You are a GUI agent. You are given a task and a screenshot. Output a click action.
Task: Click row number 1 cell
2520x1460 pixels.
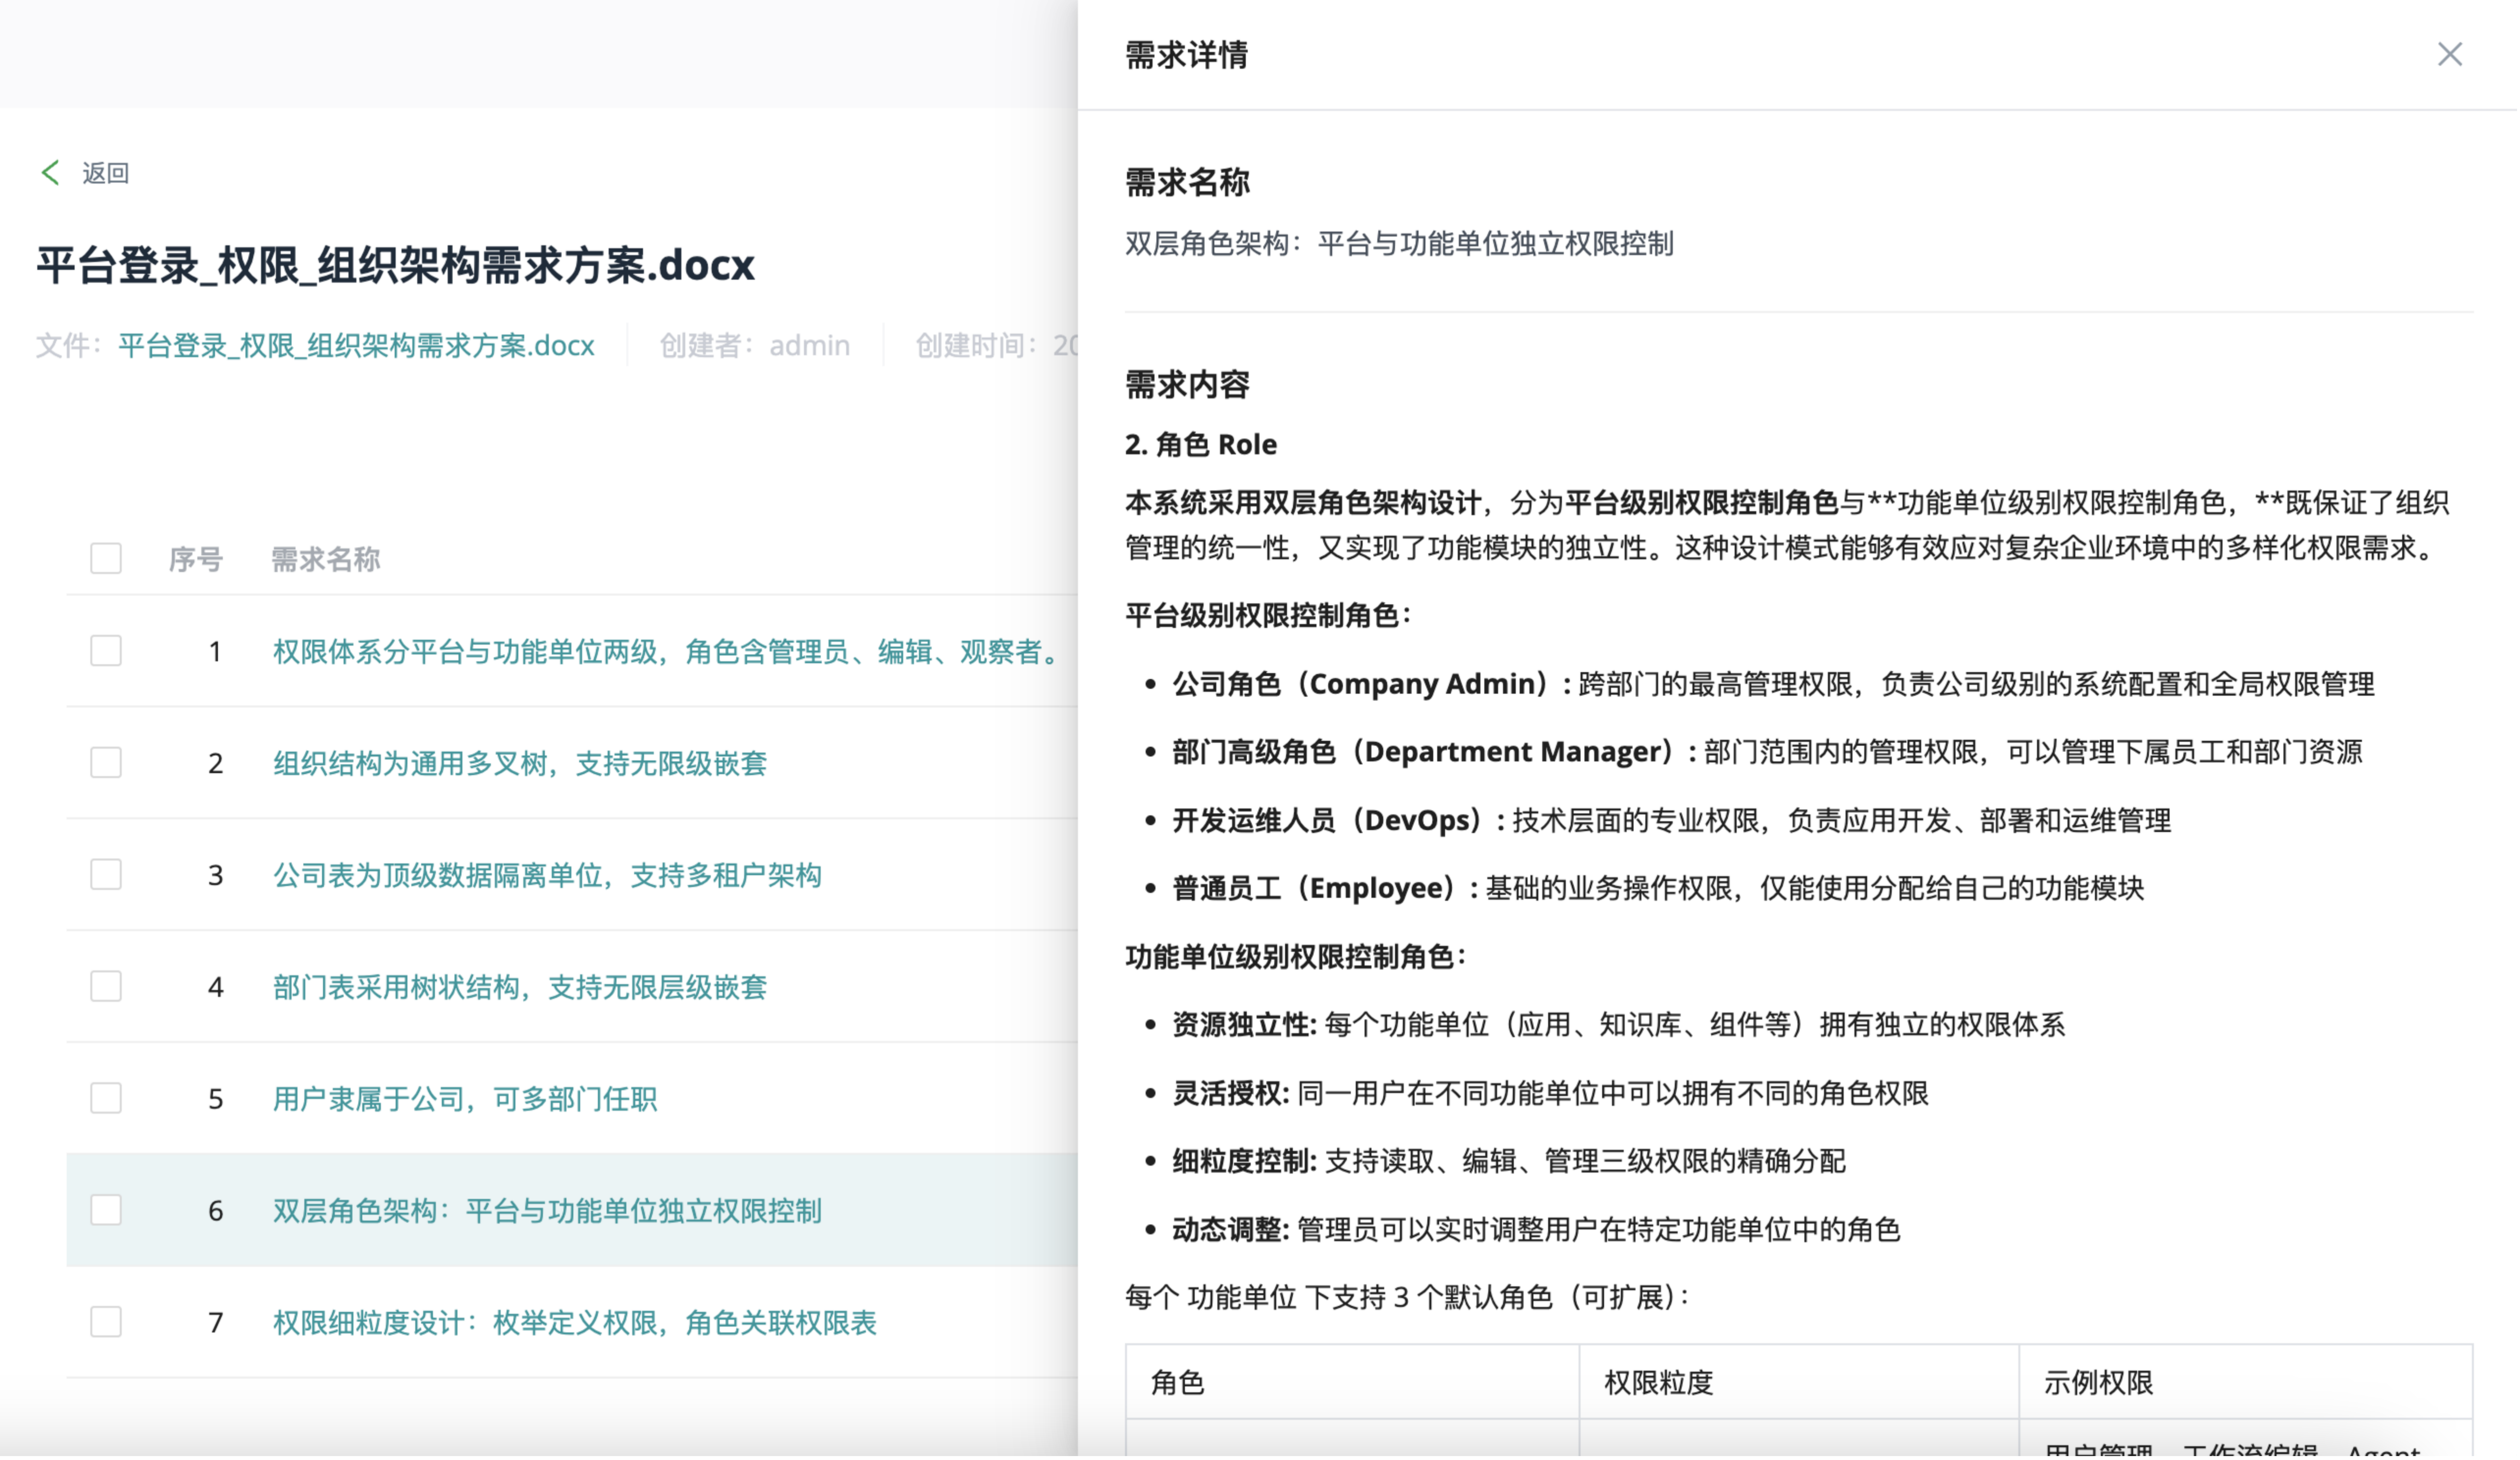[215, 652]
